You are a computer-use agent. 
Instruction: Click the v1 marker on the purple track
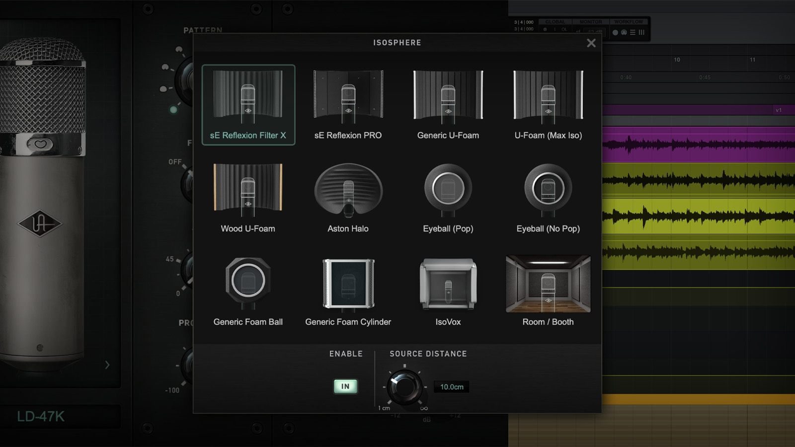pos(779,110)
